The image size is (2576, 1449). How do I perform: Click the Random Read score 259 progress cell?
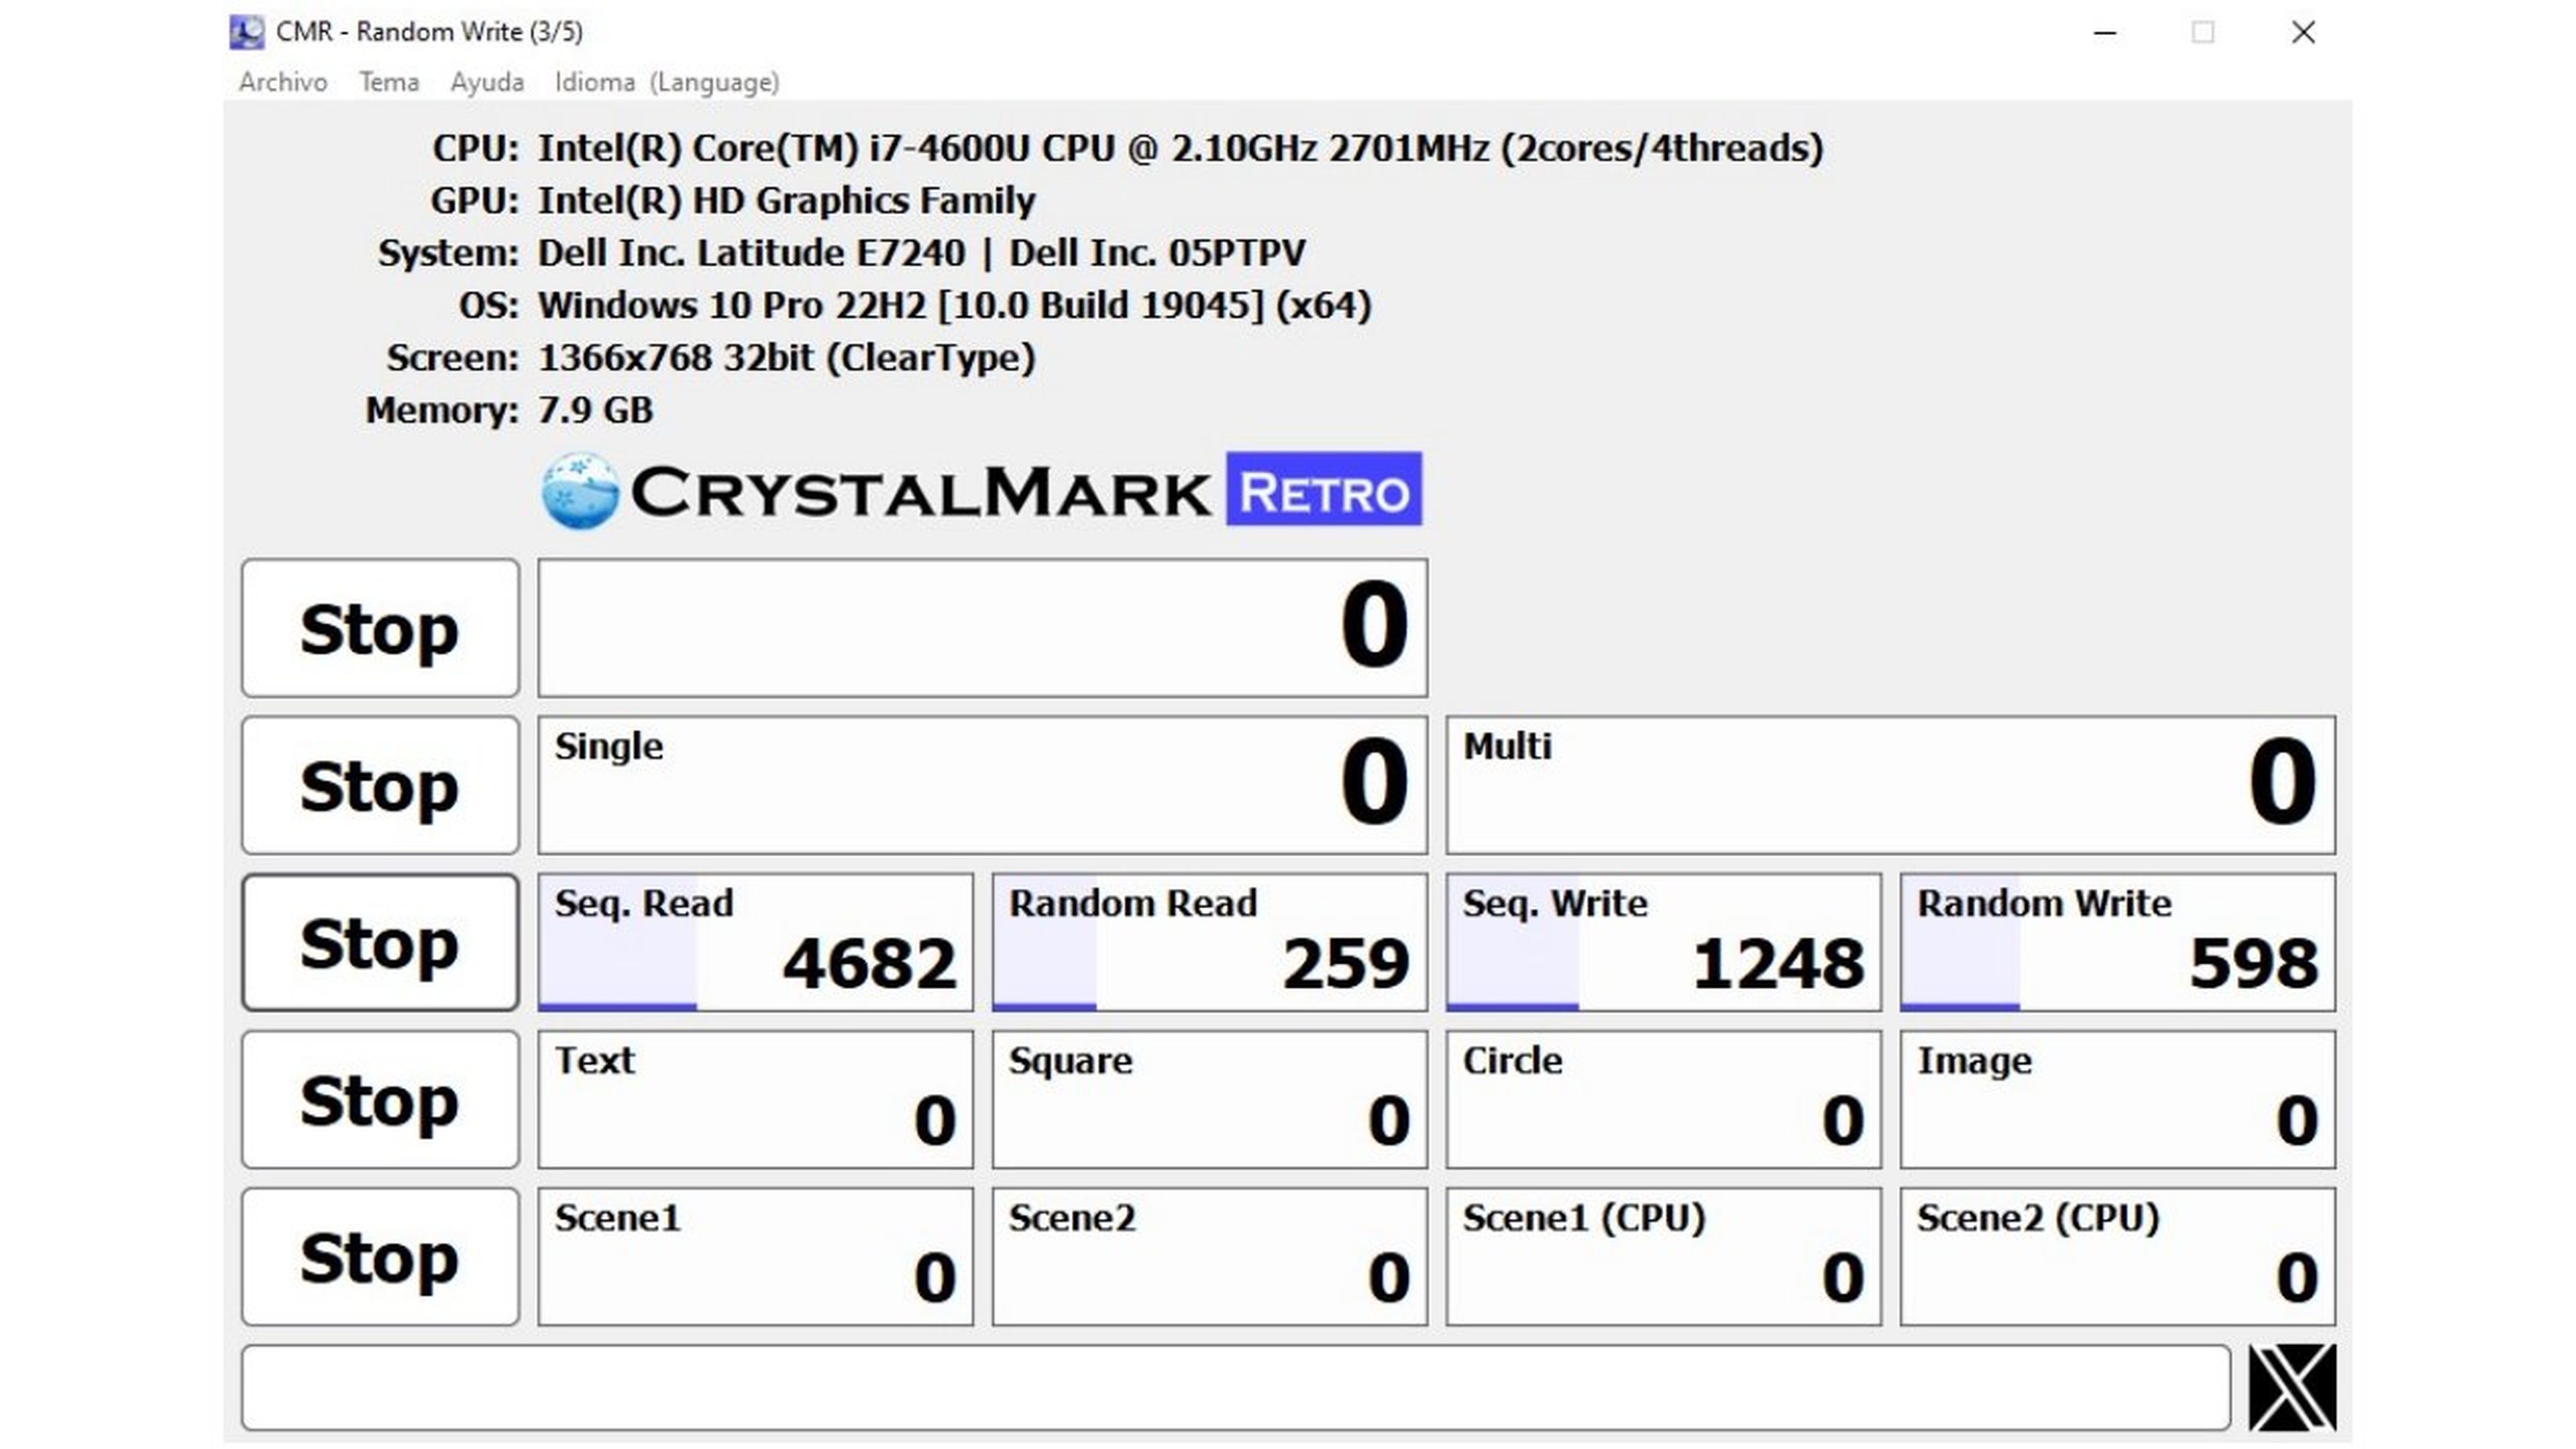tap(1209, 942)
